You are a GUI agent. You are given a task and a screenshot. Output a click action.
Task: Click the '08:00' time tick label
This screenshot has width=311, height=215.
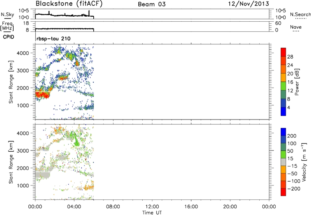coord(113,207)
